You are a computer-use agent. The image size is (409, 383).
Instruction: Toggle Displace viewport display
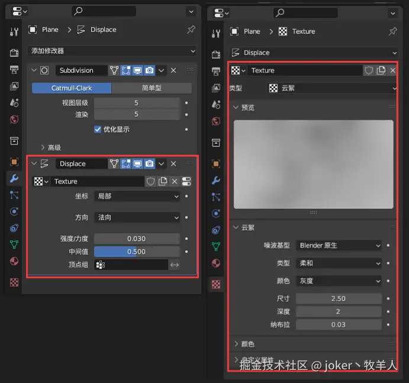137,163
